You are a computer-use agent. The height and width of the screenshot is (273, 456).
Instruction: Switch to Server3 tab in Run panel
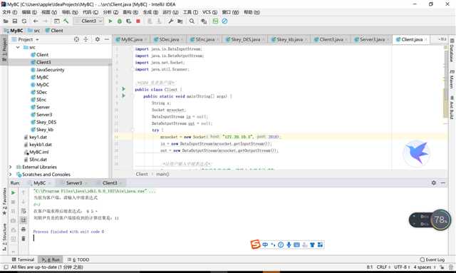[x=74, y=183]
